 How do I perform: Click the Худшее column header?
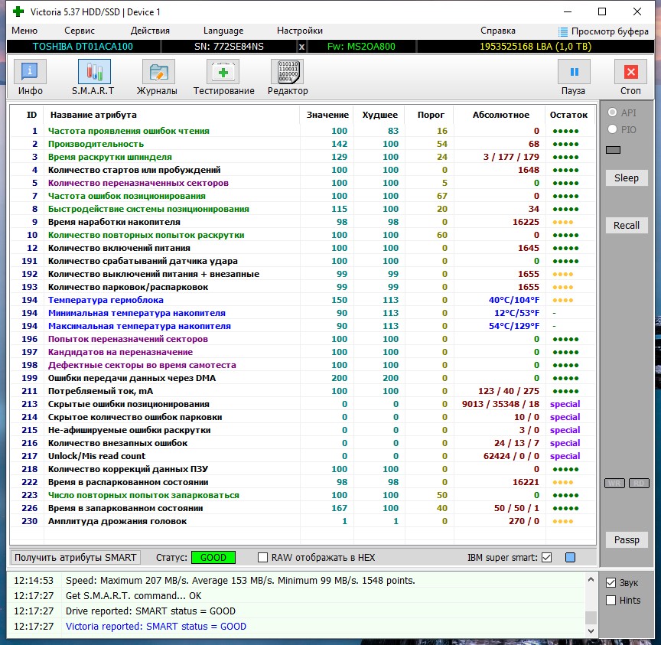[x=379, y=115]
